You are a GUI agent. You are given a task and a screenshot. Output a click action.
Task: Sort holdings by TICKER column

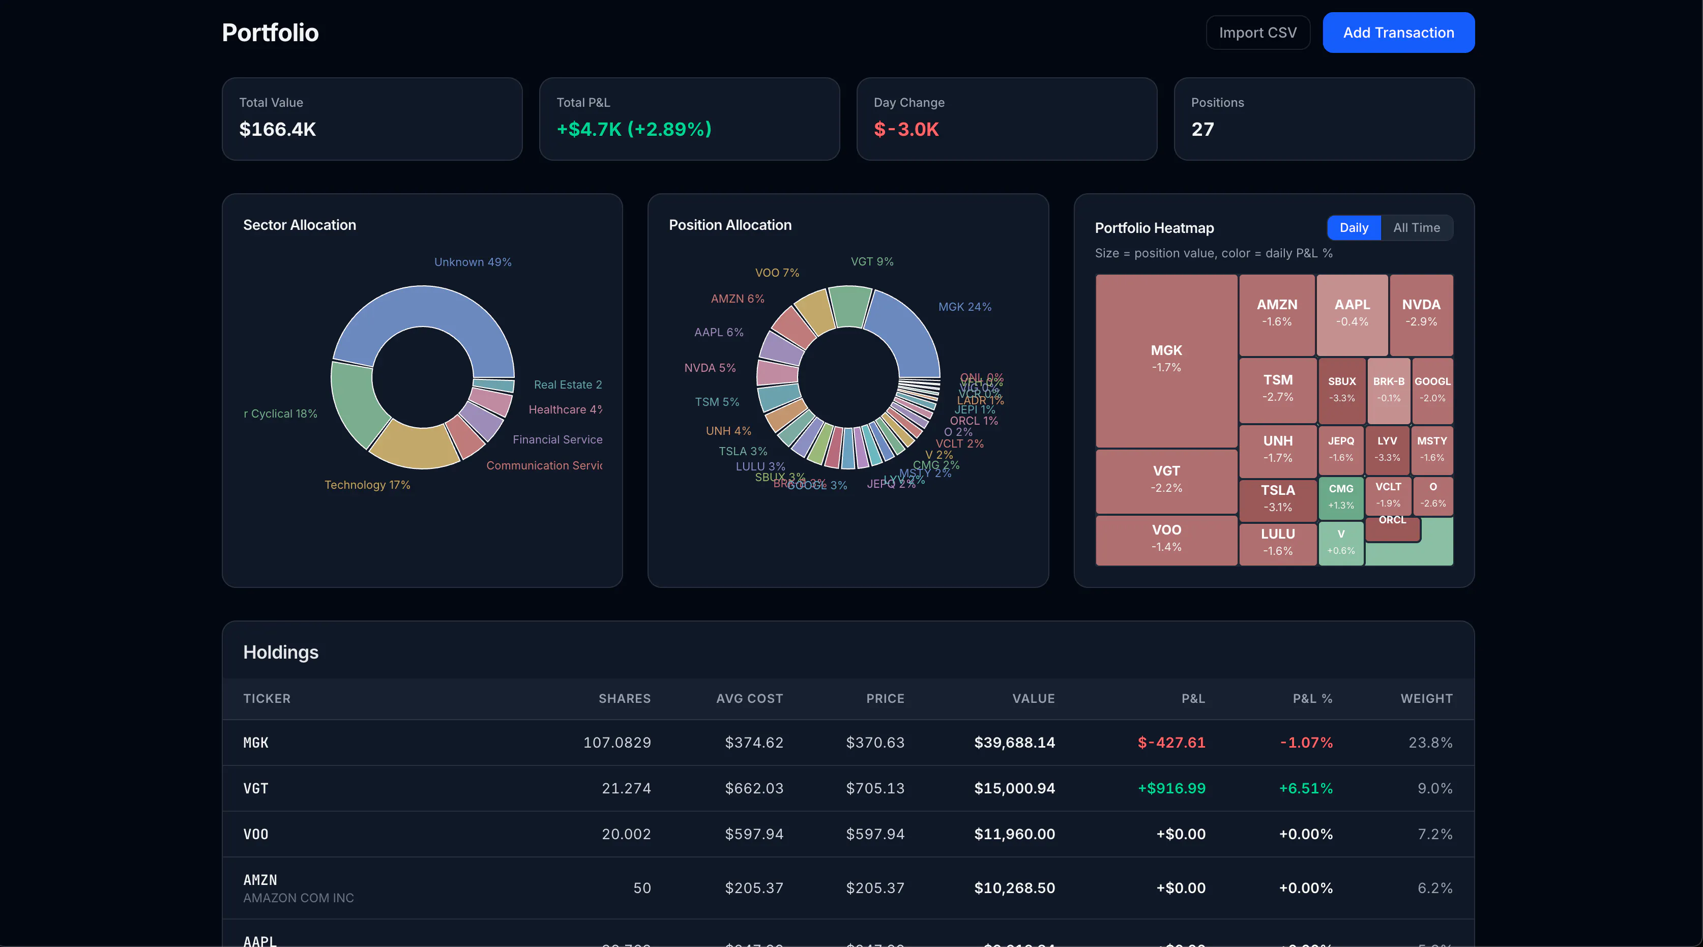click(267, 698)
